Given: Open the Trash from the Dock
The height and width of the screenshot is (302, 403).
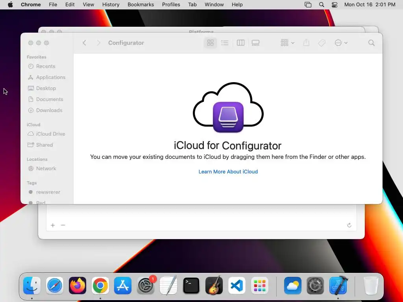Looking at the screenshot, I should click(371, 285).
